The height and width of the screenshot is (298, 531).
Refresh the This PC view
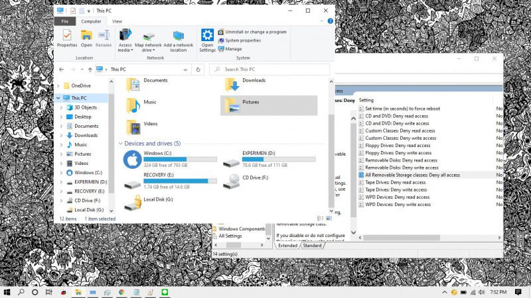pyautogui.click(x=198, y=70)
